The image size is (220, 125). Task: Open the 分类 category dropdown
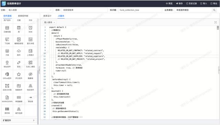point(30,10)
